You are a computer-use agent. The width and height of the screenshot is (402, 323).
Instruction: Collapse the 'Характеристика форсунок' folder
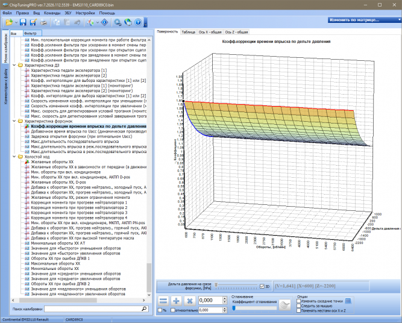pyautogui.click(x=14, y=121)
